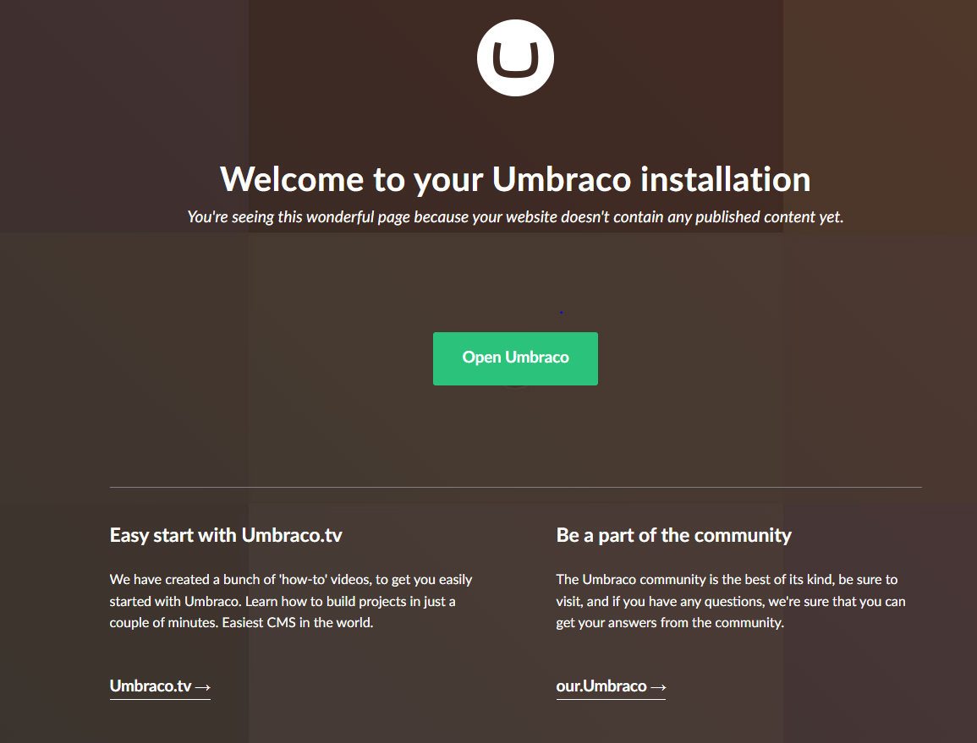Viewport: 977px width, 743px height.
Task: Click the Umbraco logo icon
Action: (x=515, y=58)
